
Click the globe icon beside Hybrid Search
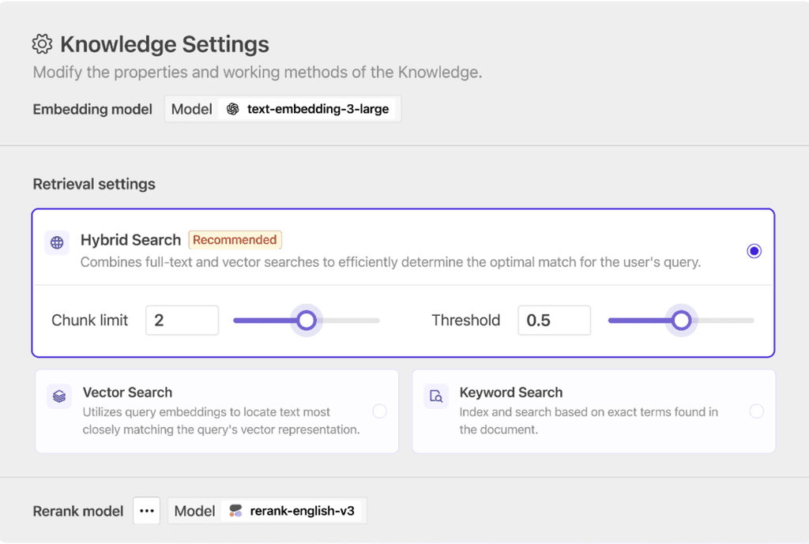pos(56,242)
